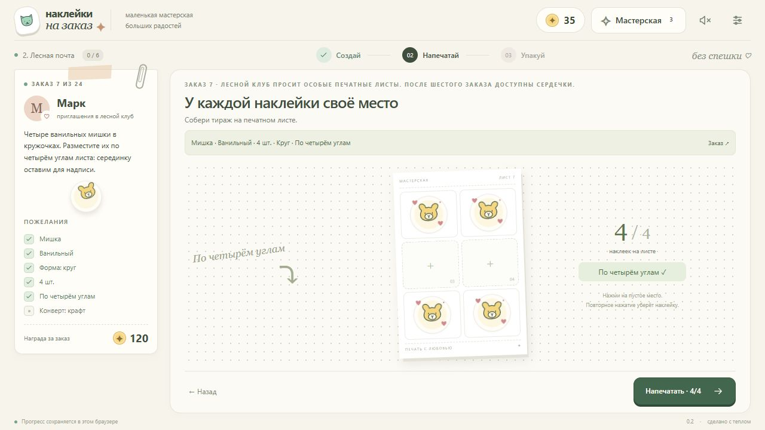Viewport: 765px width, 430px height.
Task: Go back with the Назад link
Action: coord(203,392)
